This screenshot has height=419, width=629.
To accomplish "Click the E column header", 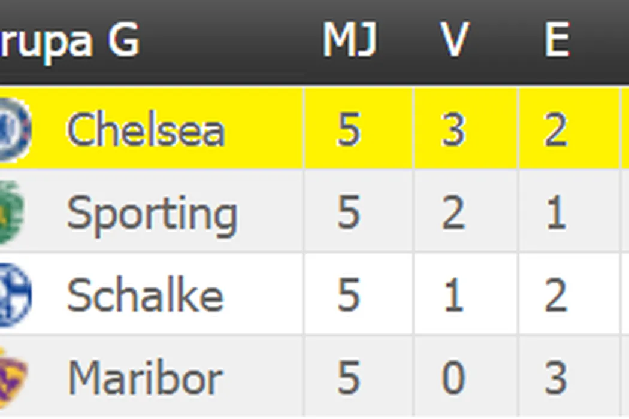I will tap(557, 41).
